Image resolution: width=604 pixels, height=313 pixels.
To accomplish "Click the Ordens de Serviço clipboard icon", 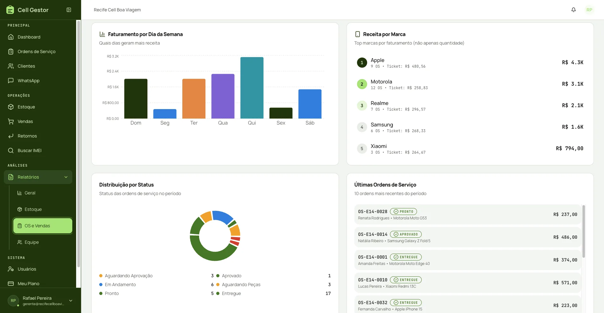I will click(11, 52).
